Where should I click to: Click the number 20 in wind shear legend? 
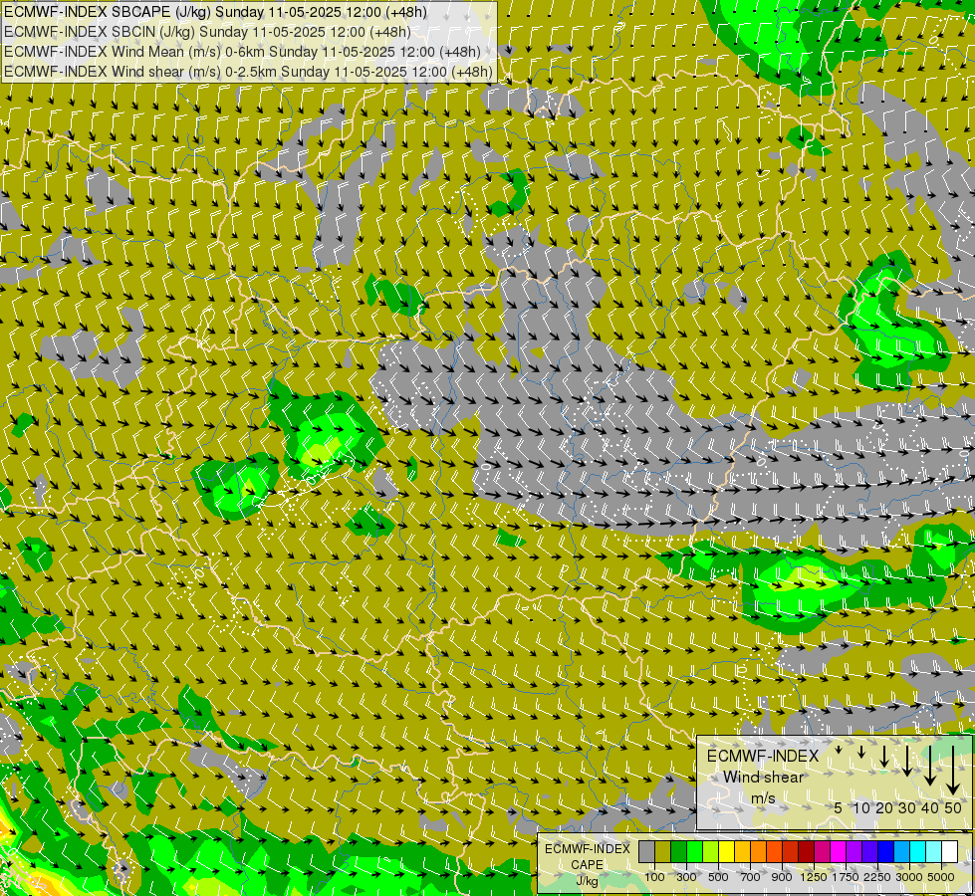click(884, 808)
